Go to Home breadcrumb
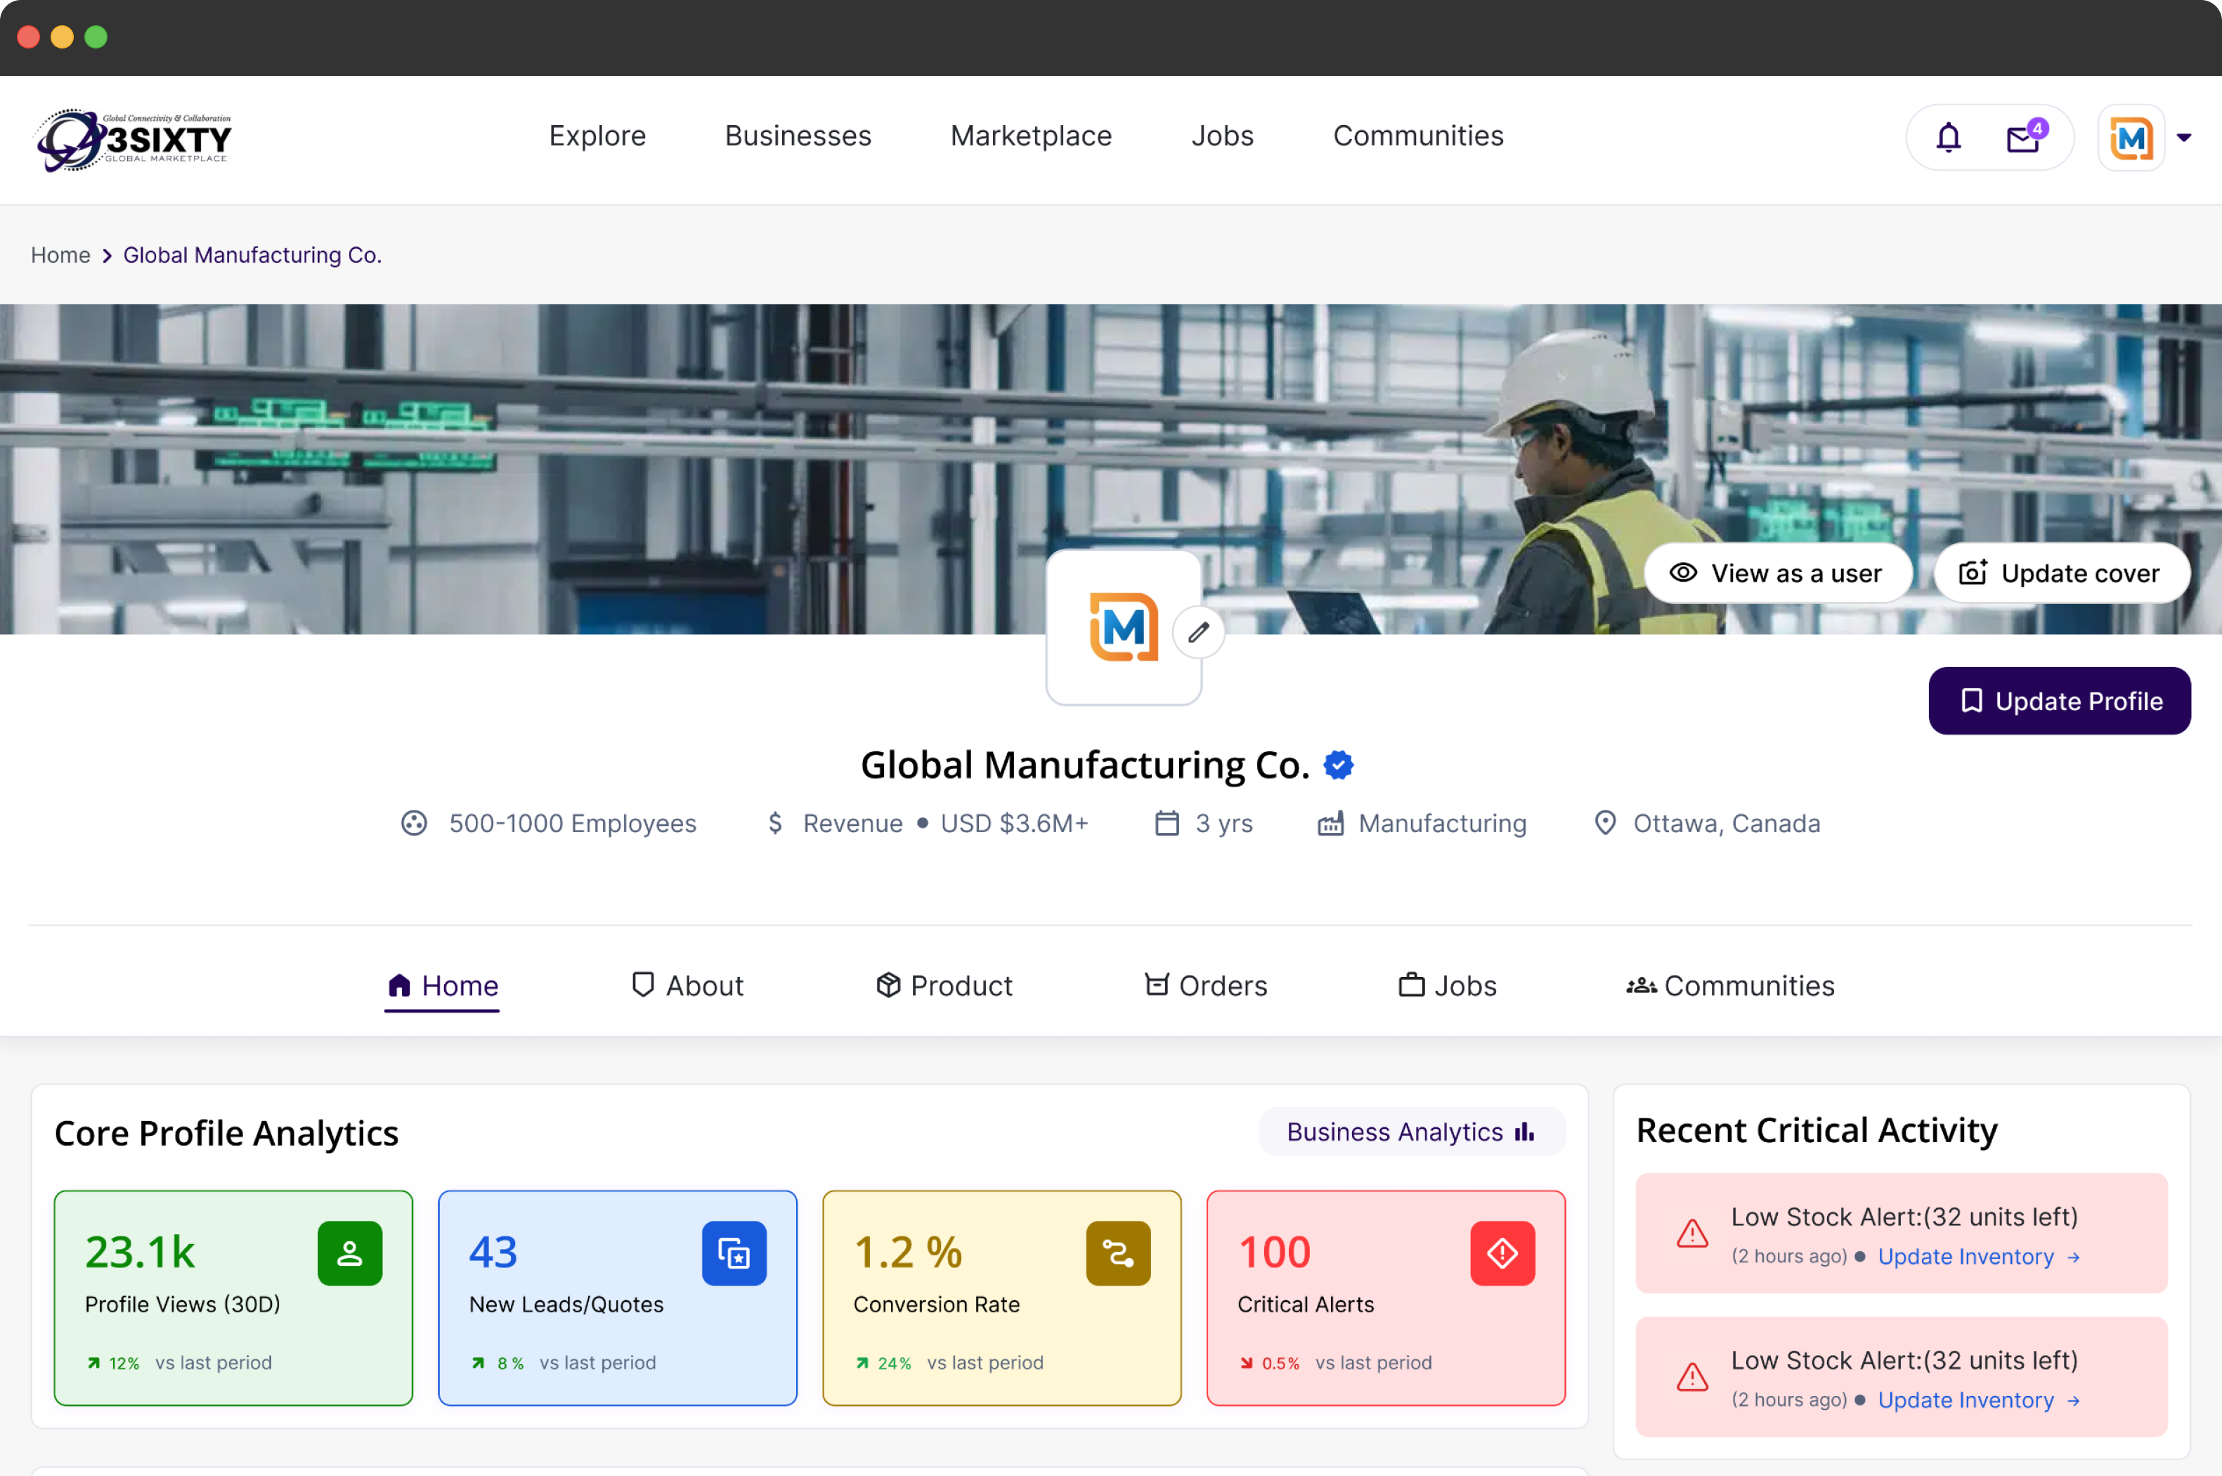Screen dimensions: 2222x1476 (x=60, y=255)
